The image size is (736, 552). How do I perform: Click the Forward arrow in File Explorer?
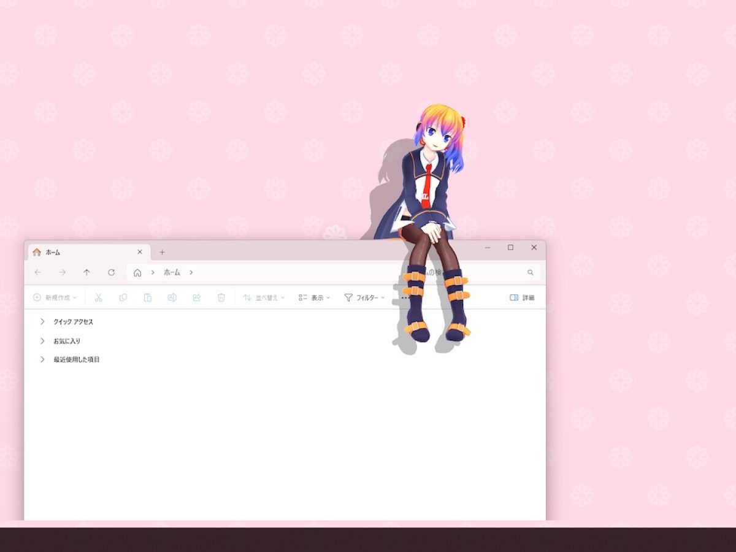63,272
